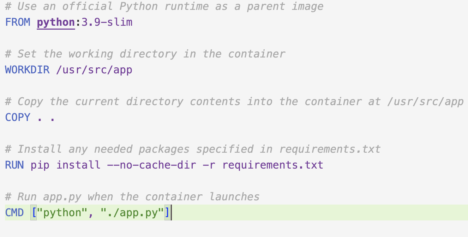The image size is (468, 237).
Task: Click 'pip install' in the RUN line
Action: pos(66,165)
